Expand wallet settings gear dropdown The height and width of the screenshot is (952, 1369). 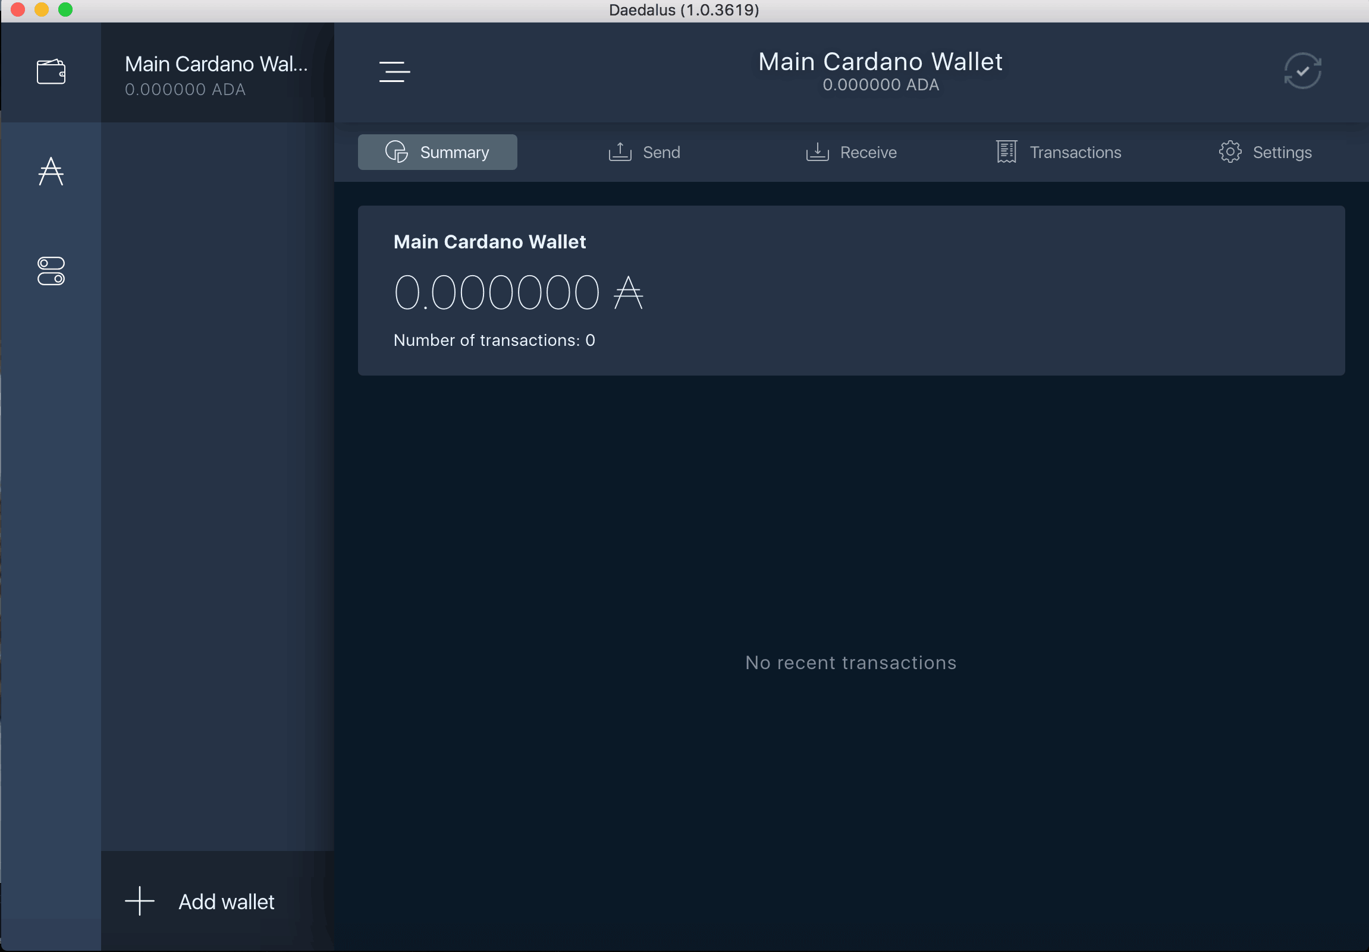(x=1230, y=152)
